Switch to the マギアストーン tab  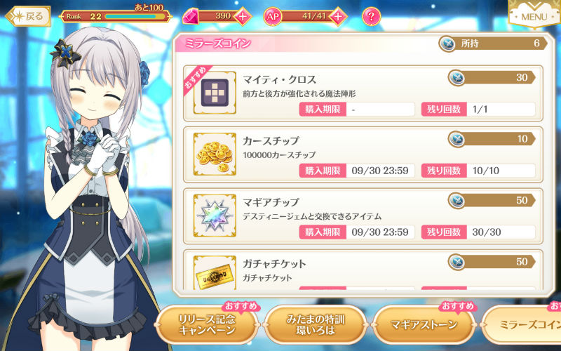click(424, 324)
